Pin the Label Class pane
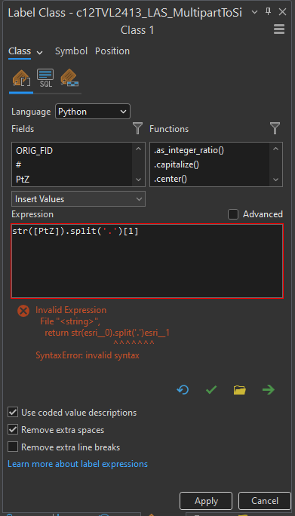 268,12
